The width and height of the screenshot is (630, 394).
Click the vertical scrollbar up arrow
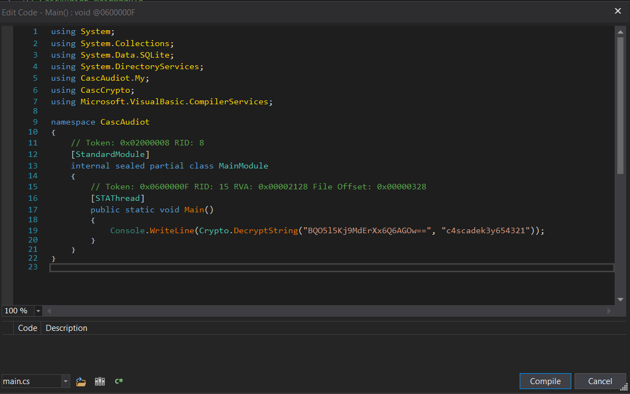[621, 31]
